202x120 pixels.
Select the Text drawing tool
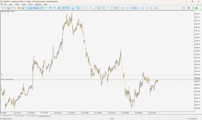(107, 8)
